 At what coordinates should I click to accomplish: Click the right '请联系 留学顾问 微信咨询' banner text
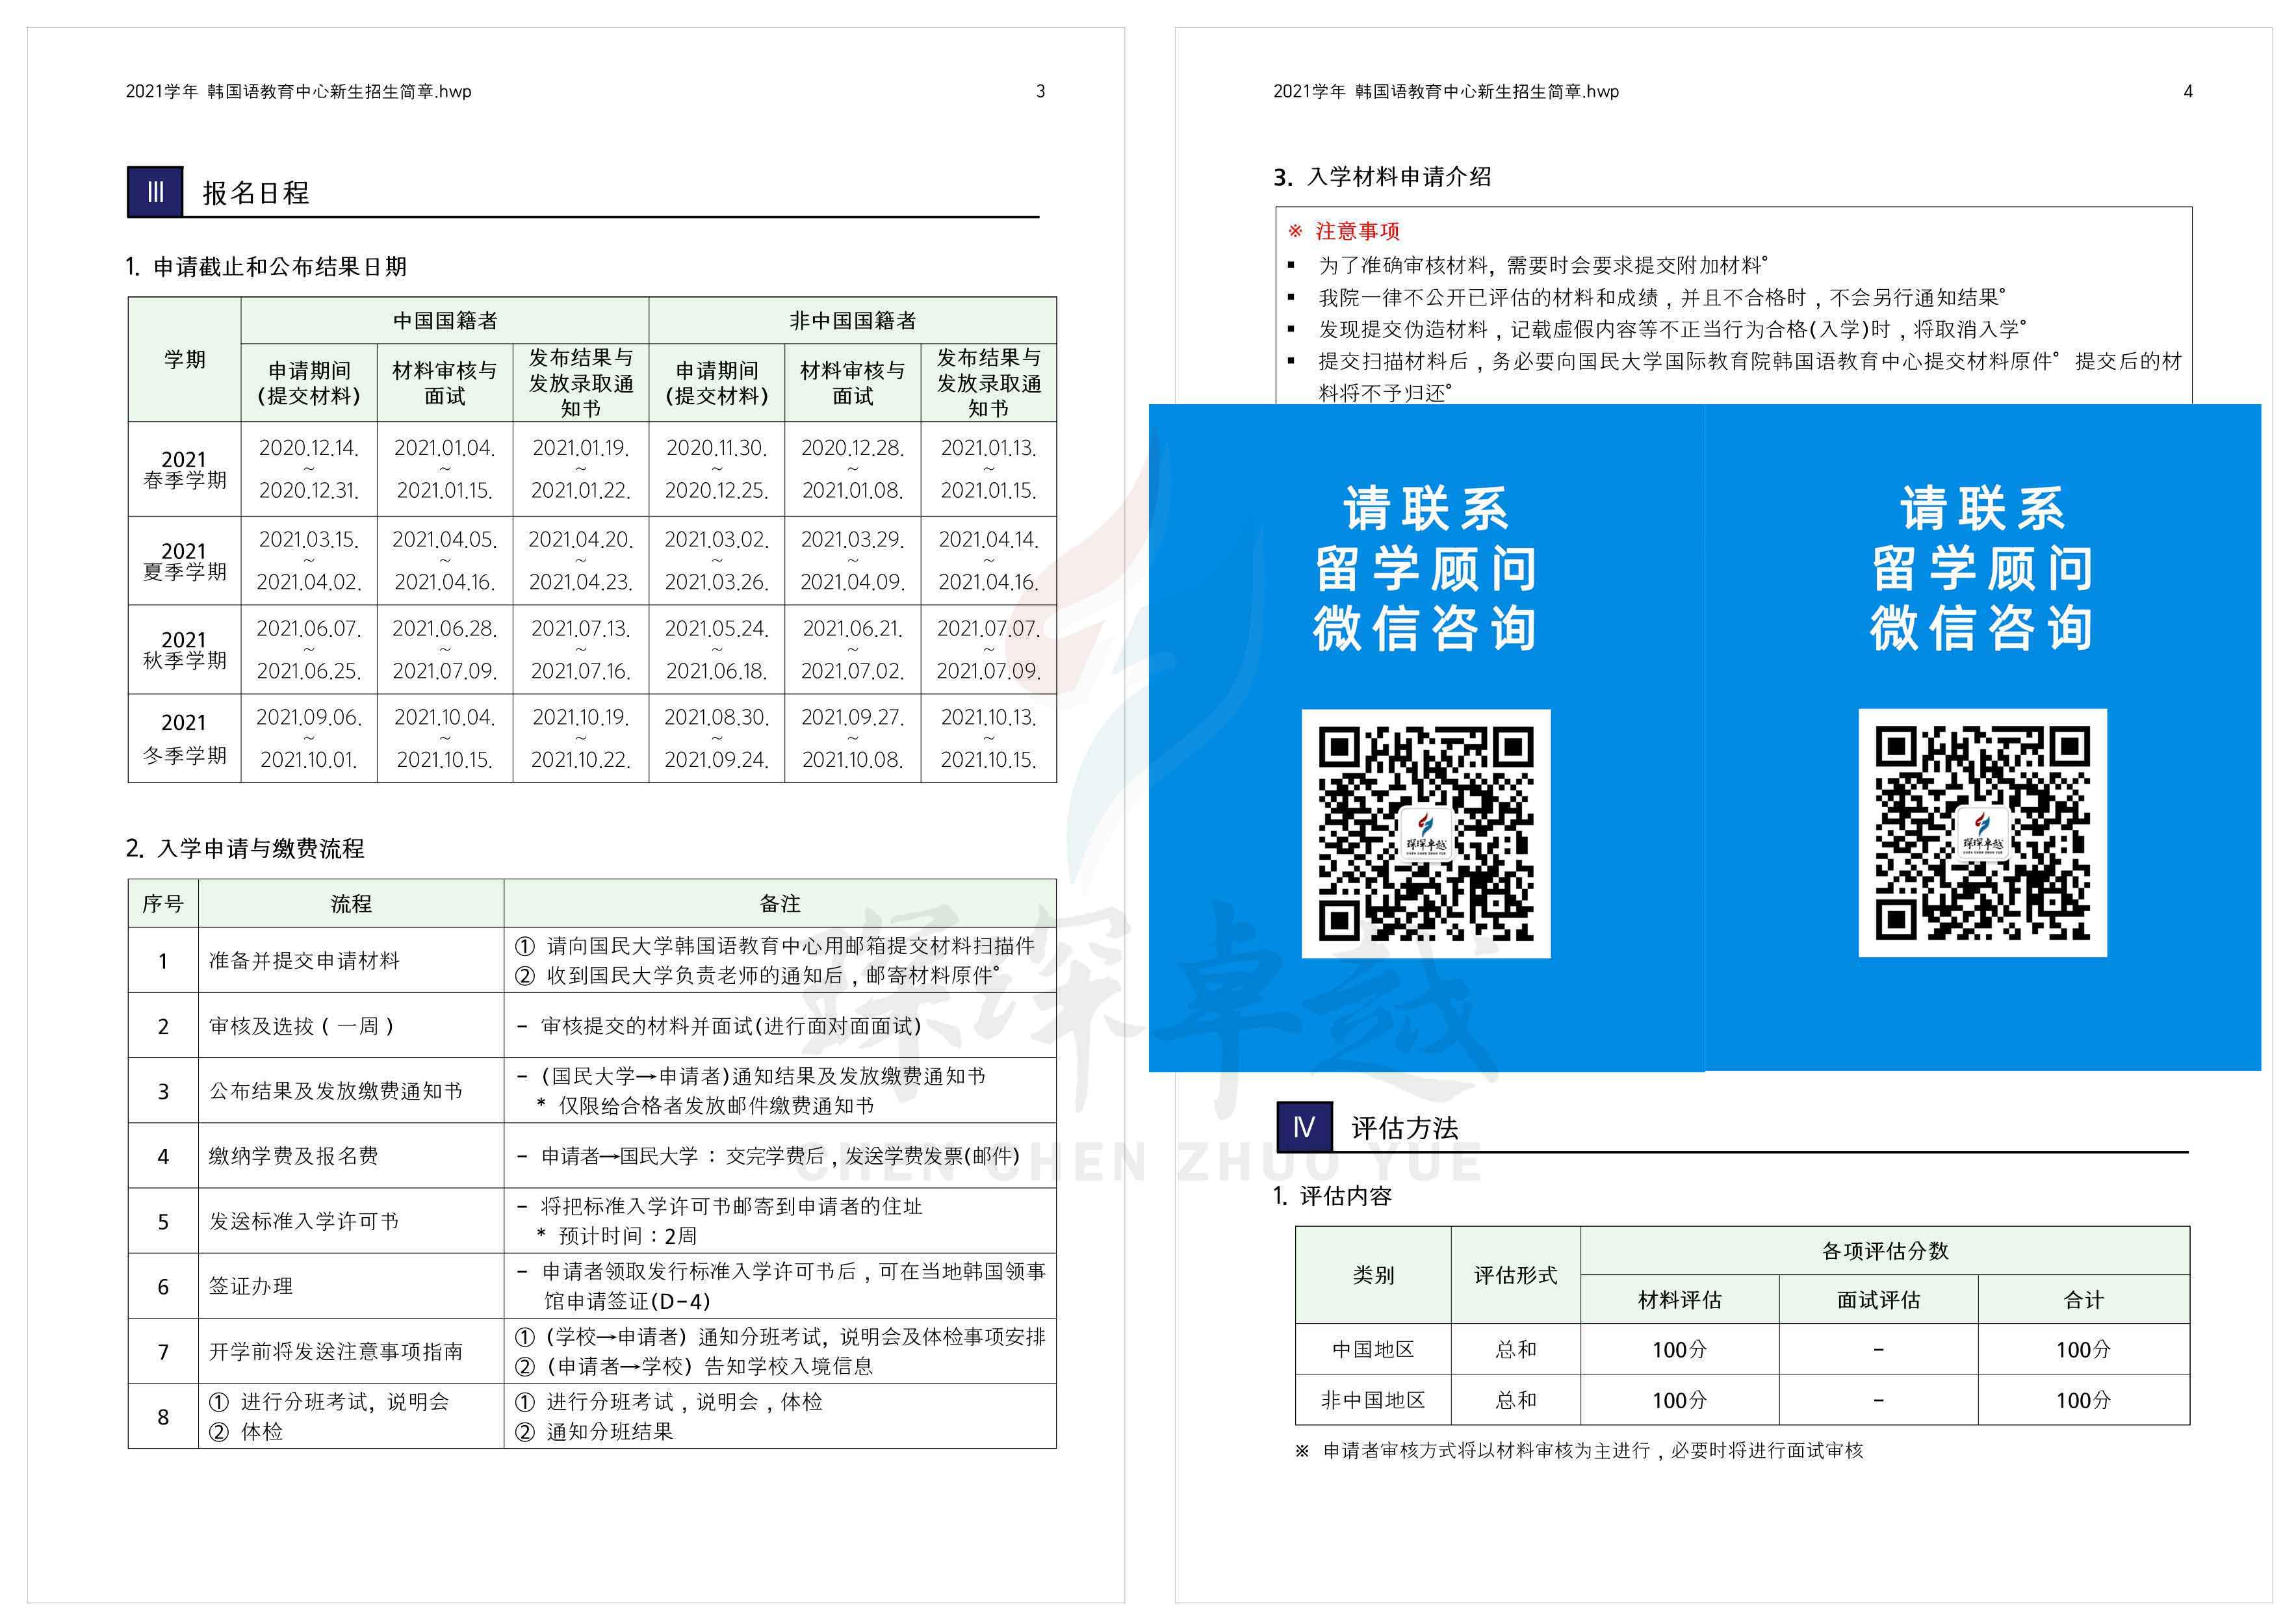(1982, 568)
